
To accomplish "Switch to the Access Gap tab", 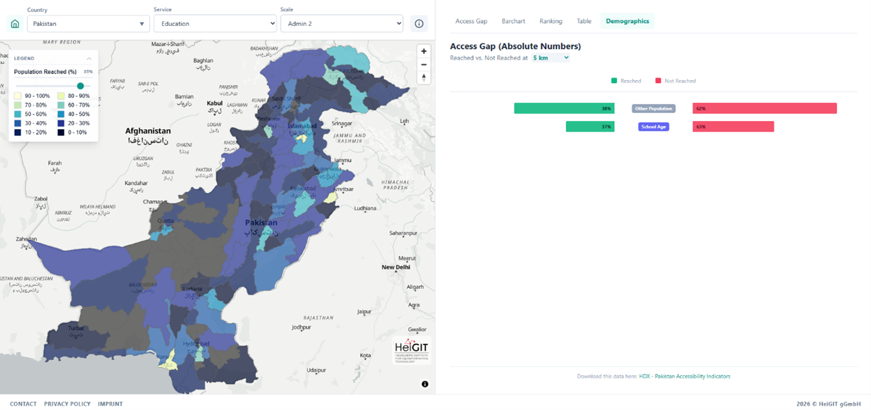I will (x=471, y=21).
